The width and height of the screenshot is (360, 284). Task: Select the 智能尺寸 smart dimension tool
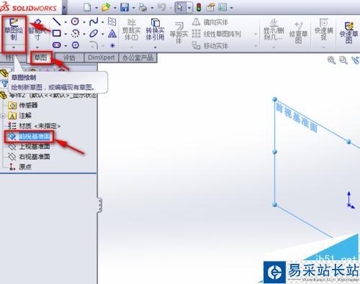[x=37, y=30]
